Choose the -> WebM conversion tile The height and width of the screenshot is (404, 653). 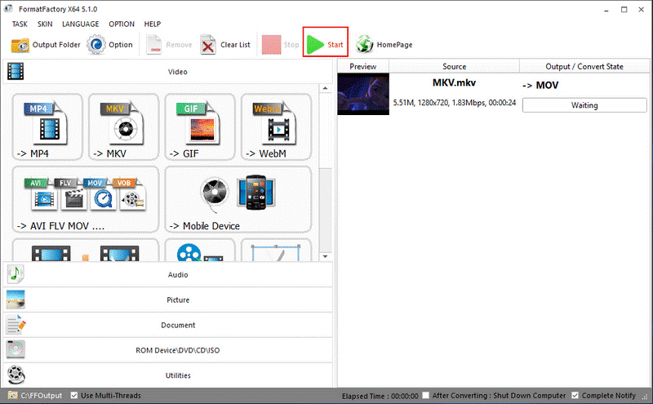[x=276, y=127]
